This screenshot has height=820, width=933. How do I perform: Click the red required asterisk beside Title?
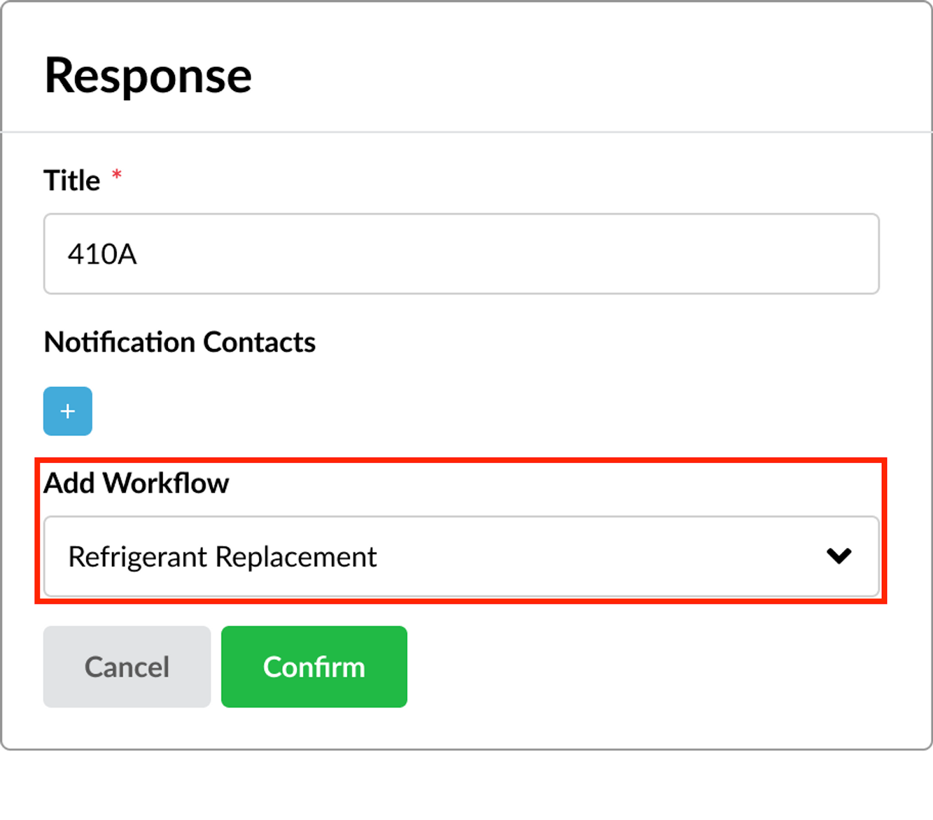click(x=117, y=174)
